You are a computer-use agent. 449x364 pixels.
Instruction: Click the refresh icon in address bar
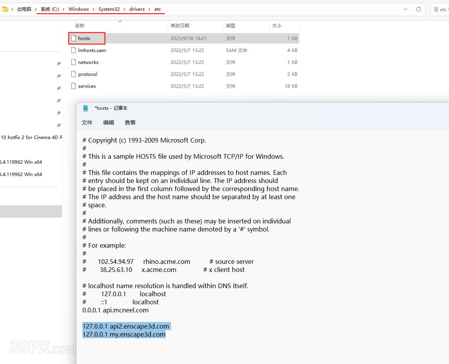point(419,9)
